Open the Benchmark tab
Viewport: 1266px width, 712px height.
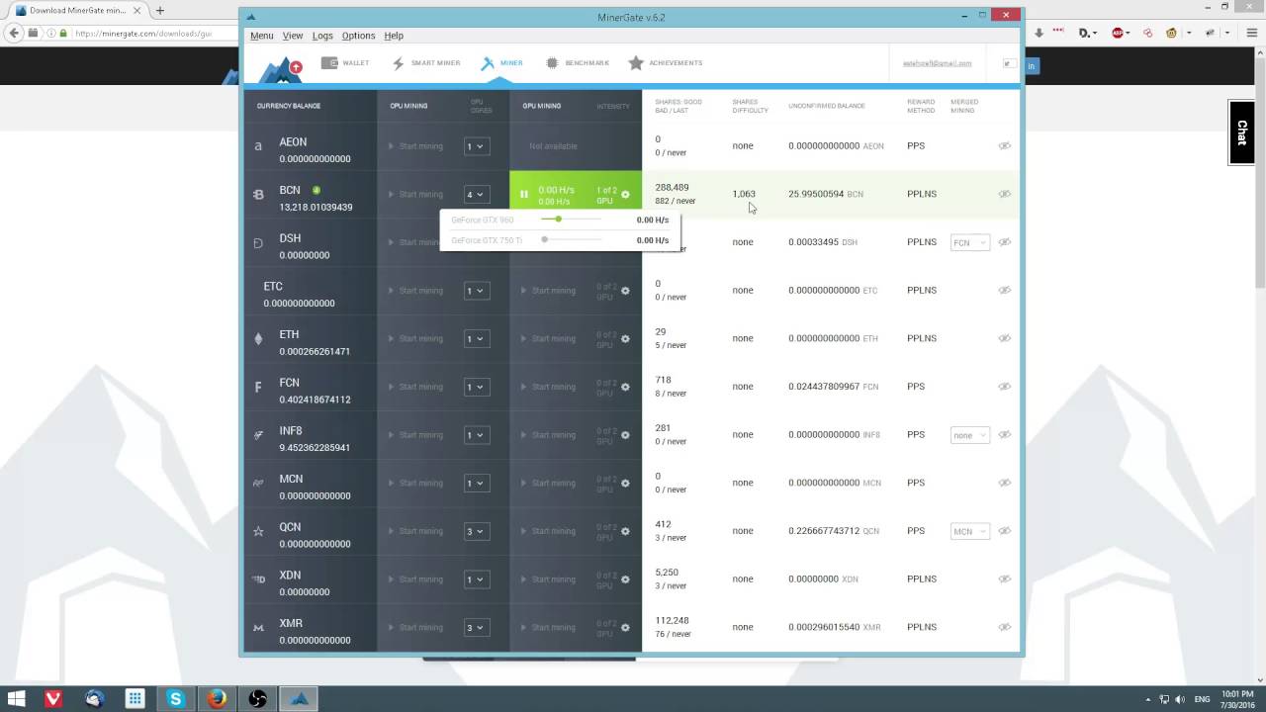tap(577, 62)
